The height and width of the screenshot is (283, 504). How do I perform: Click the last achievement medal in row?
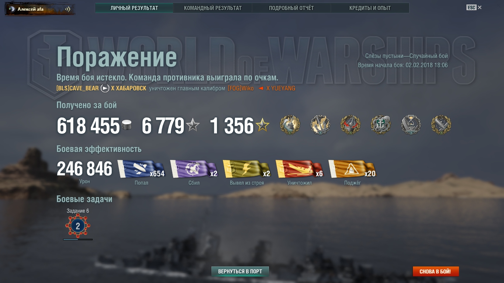(441, 125)
